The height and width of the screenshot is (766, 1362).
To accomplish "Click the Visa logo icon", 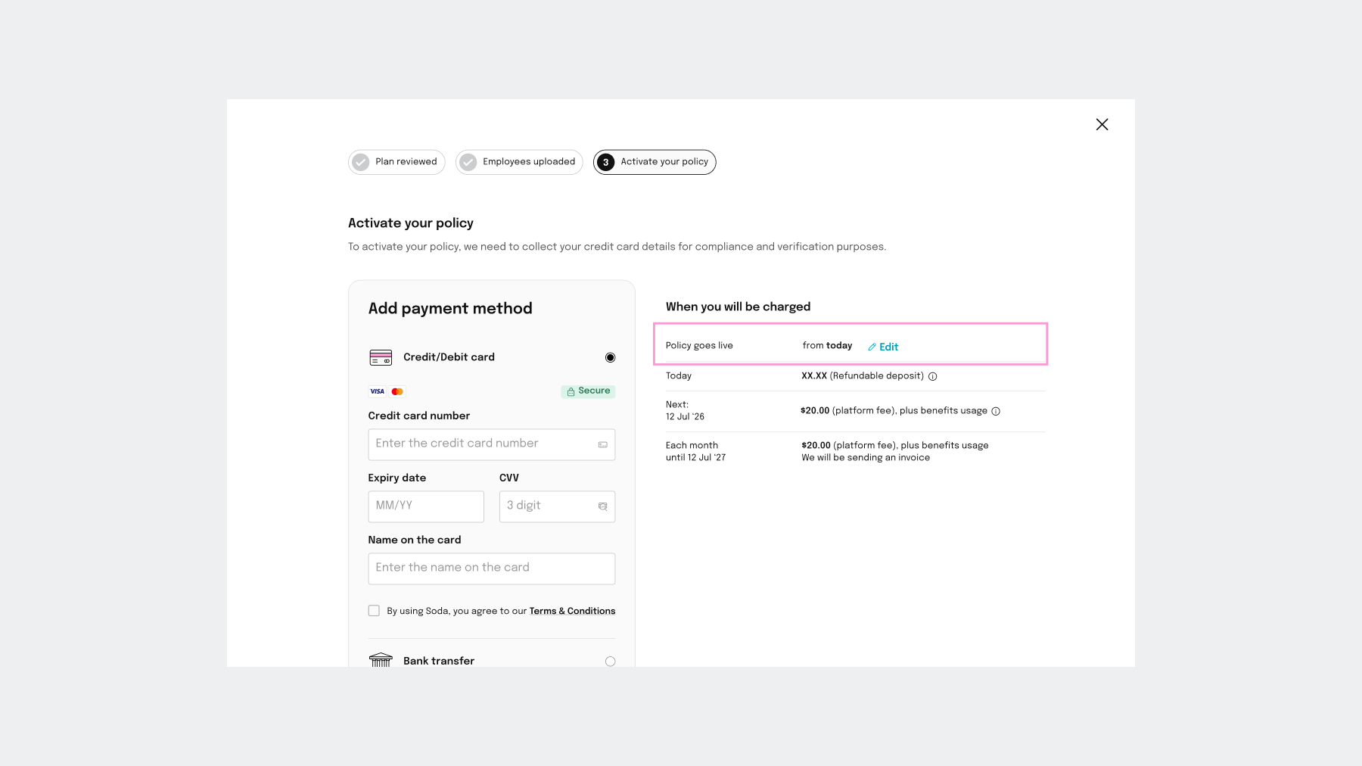I will 377,391.
